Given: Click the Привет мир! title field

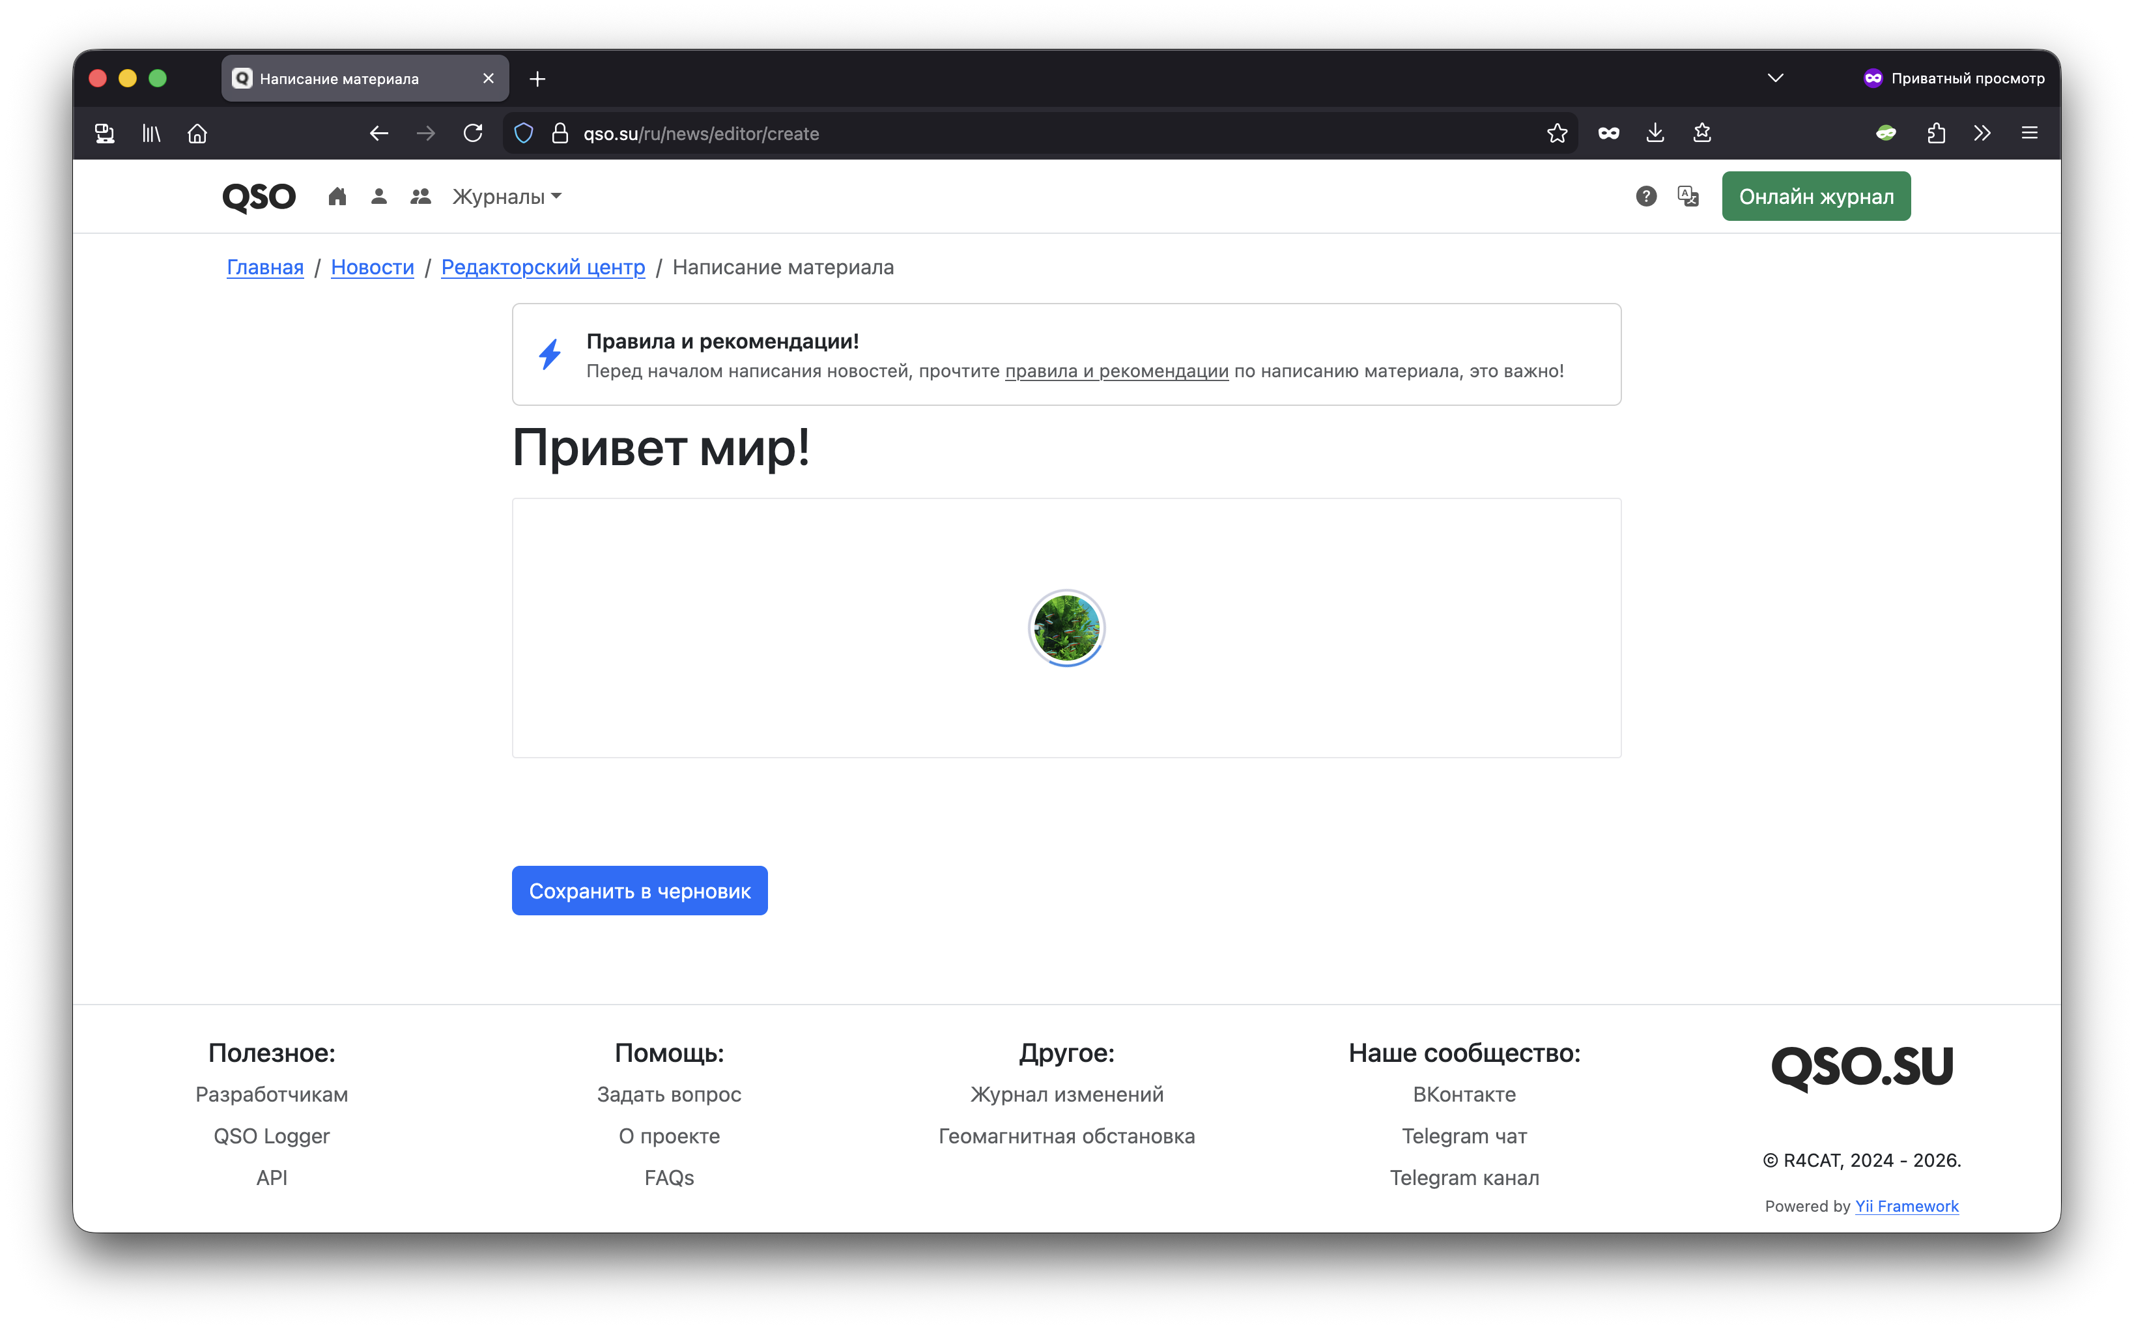Looking at the screenshot, I should [661, 448].
